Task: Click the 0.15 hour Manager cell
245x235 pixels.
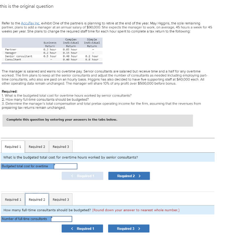Action: pos(70,53)
